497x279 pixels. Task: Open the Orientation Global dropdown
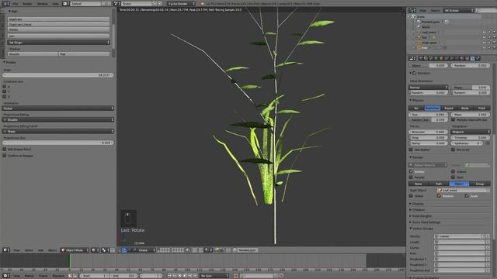[x=58, y=108]
